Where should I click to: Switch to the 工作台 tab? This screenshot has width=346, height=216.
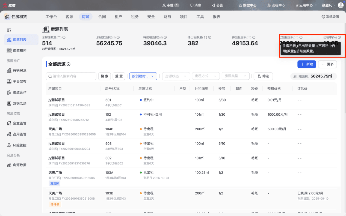tap(51, 17)
